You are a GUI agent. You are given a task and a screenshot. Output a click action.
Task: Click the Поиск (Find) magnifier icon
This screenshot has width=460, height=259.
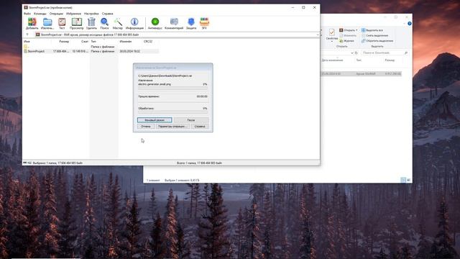[104, 22]
